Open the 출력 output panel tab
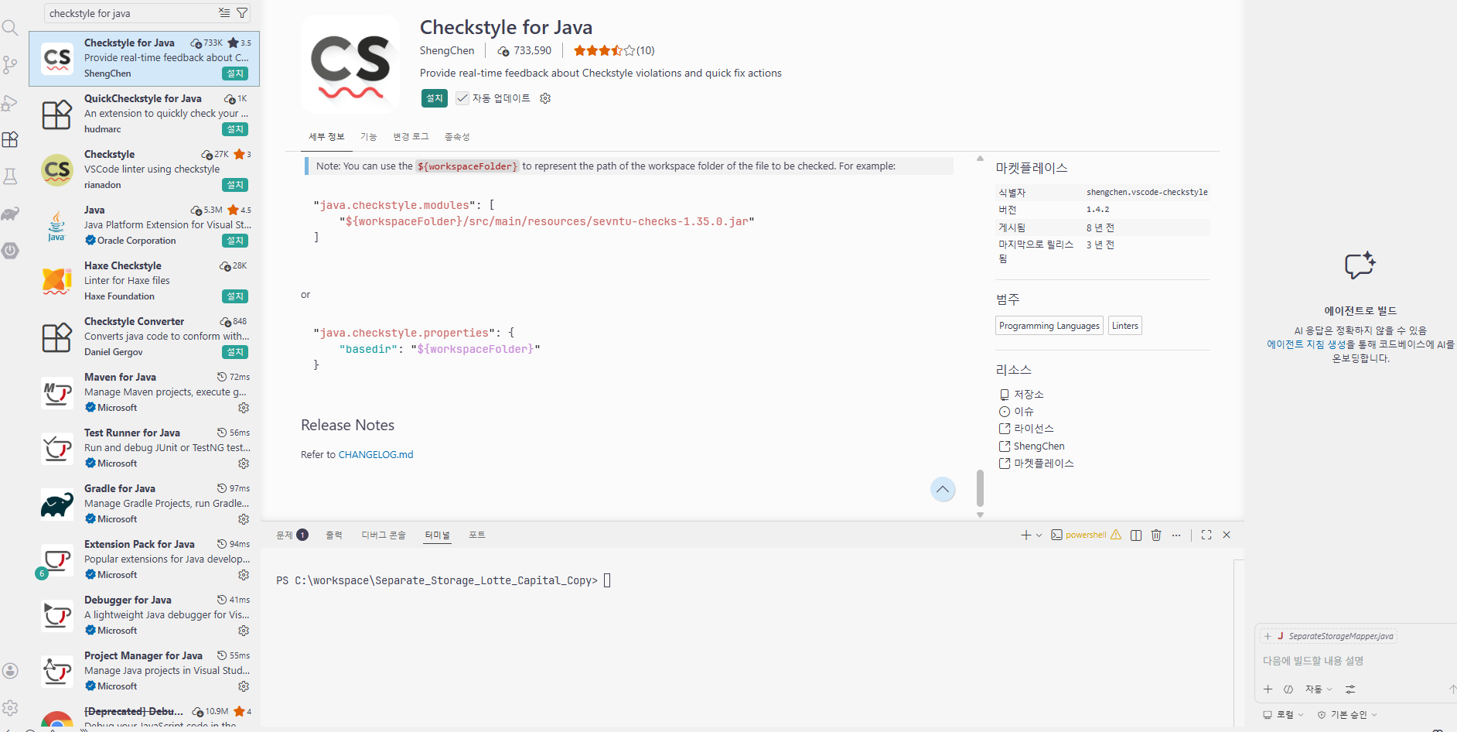 click(334, 535)
